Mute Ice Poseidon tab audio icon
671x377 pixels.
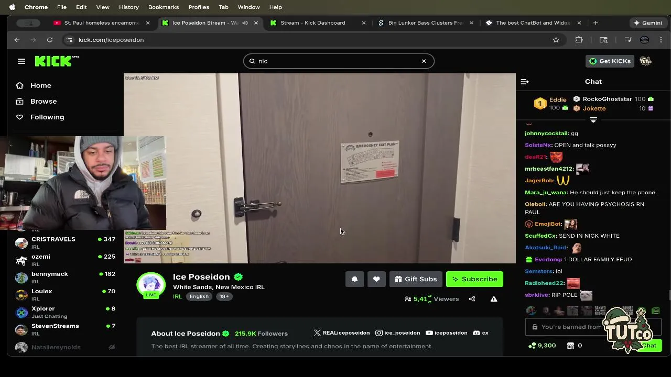(x=245, y=23)
